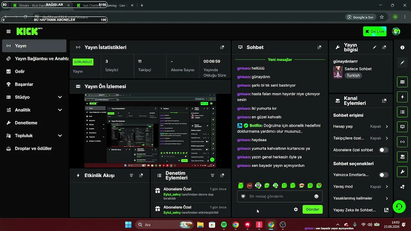The height and width of the screenshot is (231, 411).
Task: Insert the red angry emote
Action: pos(249,185)
